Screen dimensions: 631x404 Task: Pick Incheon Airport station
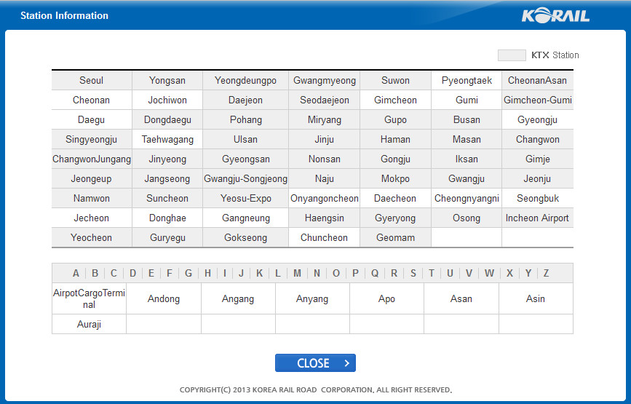(537, 218)
